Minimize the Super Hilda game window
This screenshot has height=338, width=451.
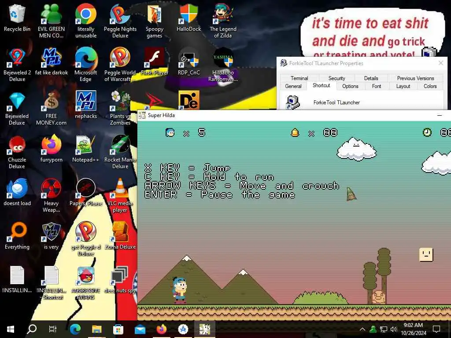pyautogui.click(x=440, y=115)
